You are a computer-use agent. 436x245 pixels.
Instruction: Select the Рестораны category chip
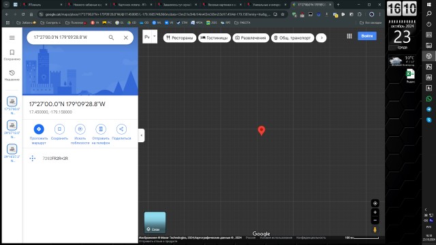point(180,38)
